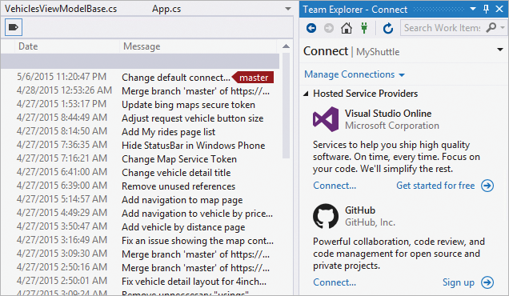Click arrow icon beside Get started for free
Image resolution: width=509 pixels, height=296 pixels.
(x=487, y=186)
